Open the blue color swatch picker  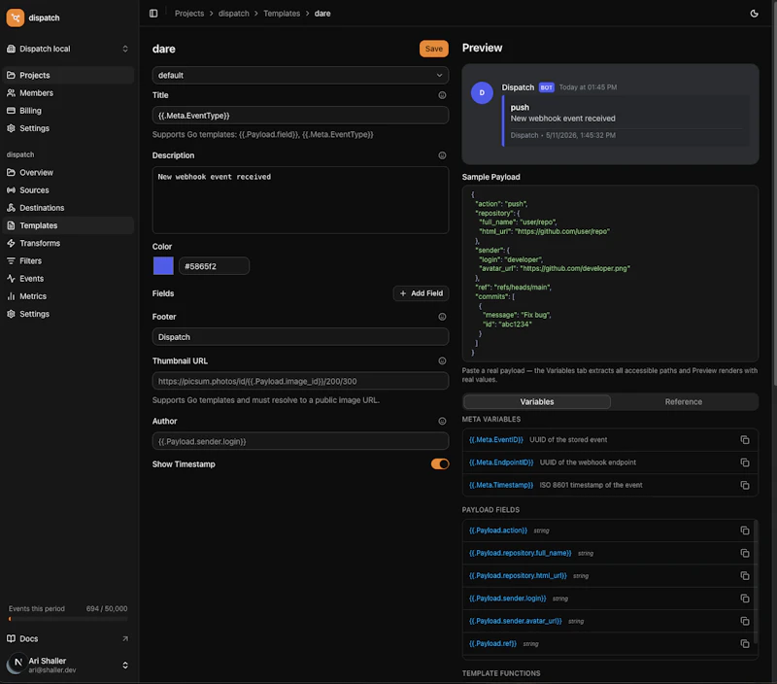tap(163, 265)
